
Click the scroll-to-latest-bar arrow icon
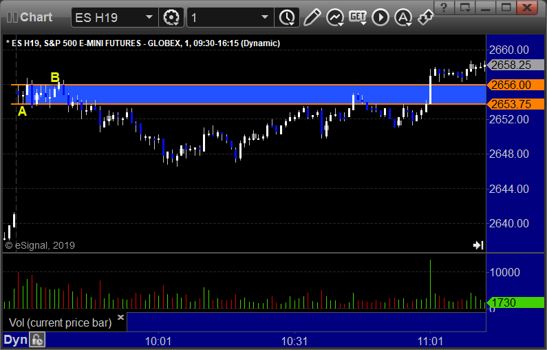(478, 245)
